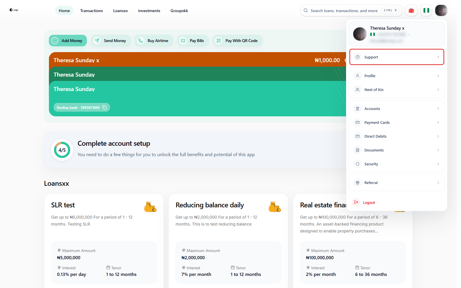
Task: Select the Nigeria flag country button
Action: pos(426,11)
